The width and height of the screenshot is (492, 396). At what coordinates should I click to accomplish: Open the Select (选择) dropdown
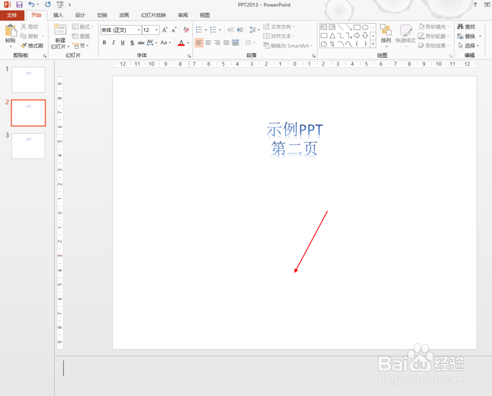point(468,46)
